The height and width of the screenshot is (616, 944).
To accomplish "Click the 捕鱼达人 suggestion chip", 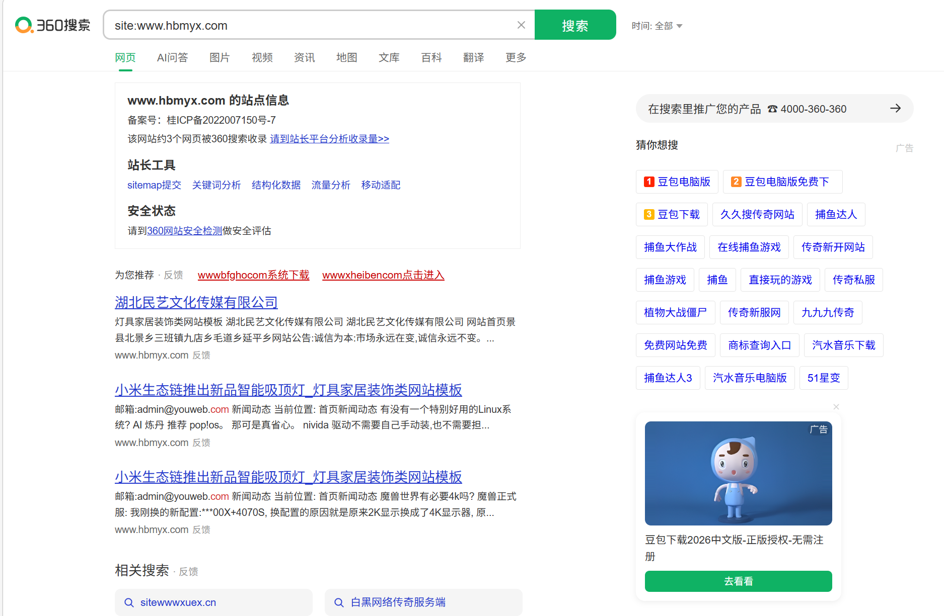I will 836,214.
